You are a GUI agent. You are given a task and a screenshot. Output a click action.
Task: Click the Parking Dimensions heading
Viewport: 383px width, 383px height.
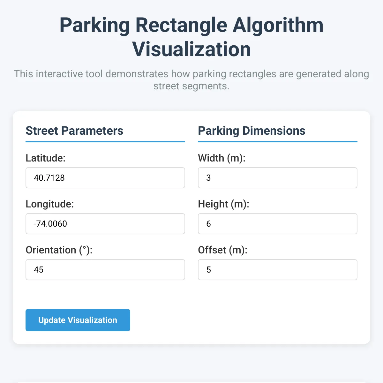pyautogui.click(x=252, y=131)
